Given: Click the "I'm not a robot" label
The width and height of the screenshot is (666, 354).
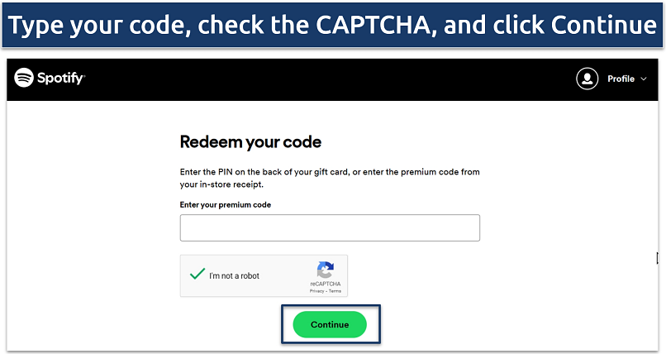Looking at the screenshot, I should coord(234,276).
